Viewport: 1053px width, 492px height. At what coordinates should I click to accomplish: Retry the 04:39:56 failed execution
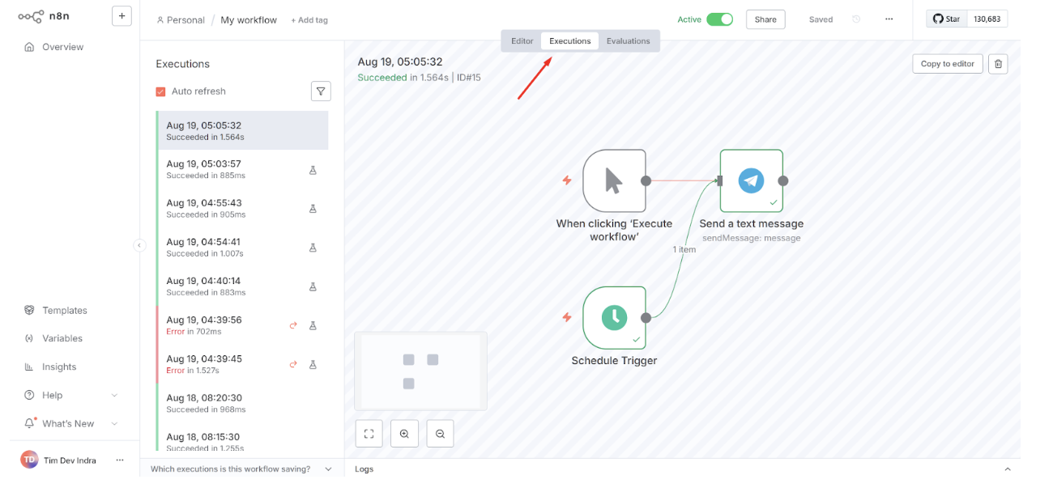293,325
